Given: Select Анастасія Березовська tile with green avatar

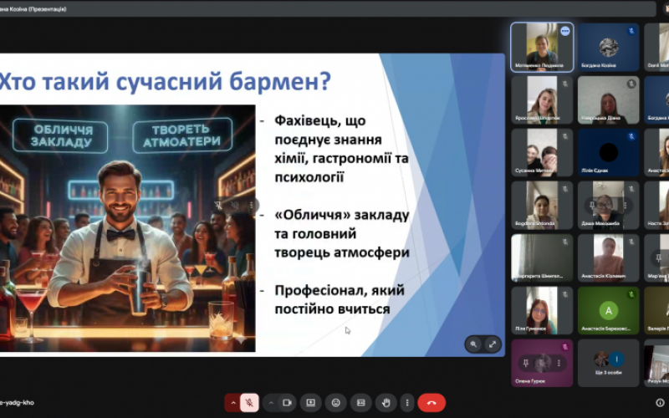Looking at the screenshot, I should (x=608, y=311).
